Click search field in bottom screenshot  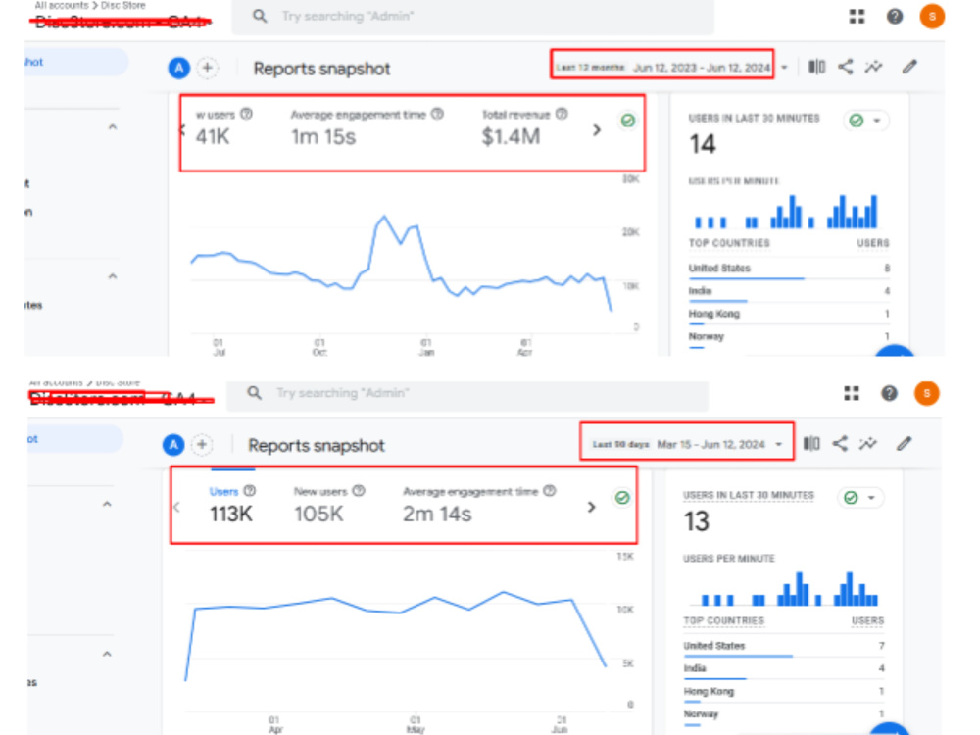pos(467,394)
